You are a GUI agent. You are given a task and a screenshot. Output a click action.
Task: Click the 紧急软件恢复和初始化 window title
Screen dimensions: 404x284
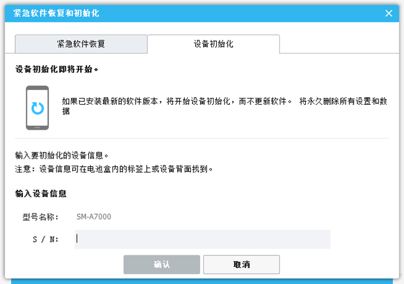[x=56, y=13]
